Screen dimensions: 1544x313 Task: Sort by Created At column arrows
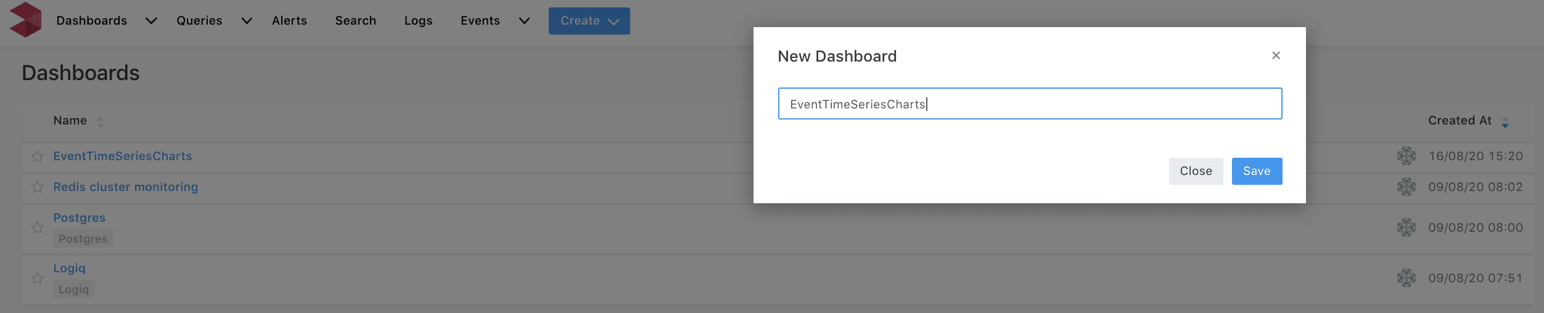1505,122
